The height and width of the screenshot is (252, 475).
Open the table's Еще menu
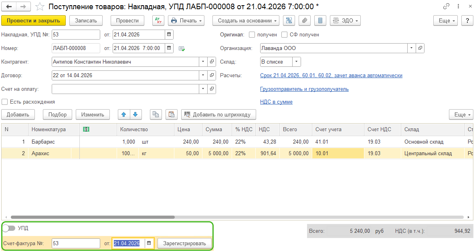(x=461, y=114)
